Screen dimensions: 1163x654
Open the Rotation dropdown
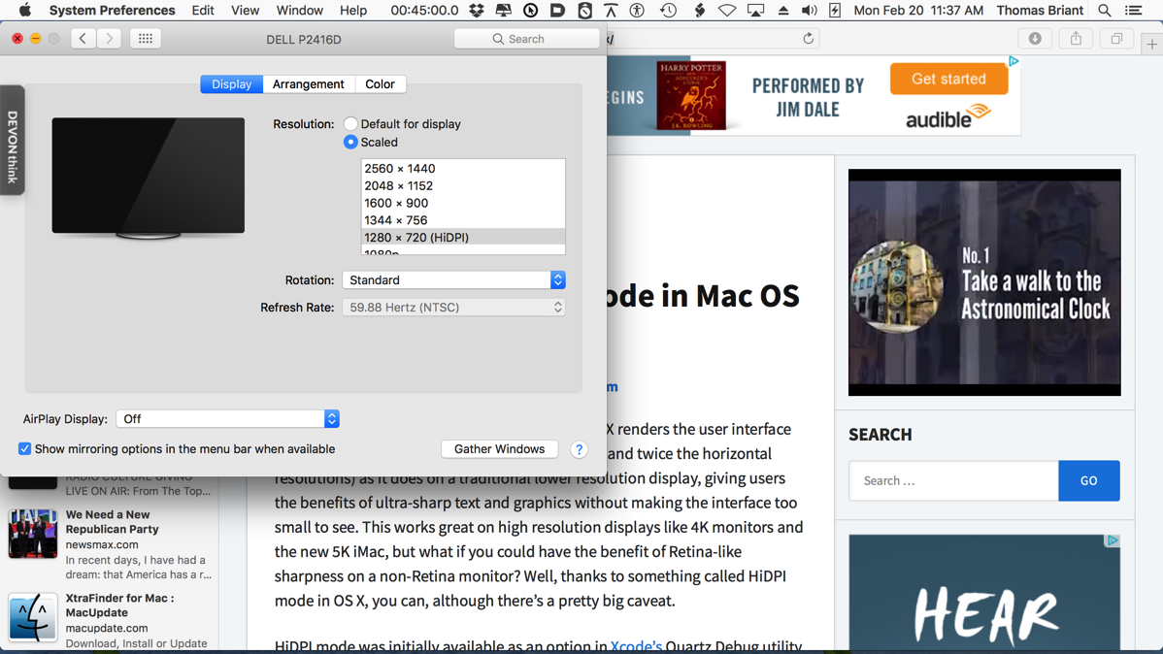point(453,279)
